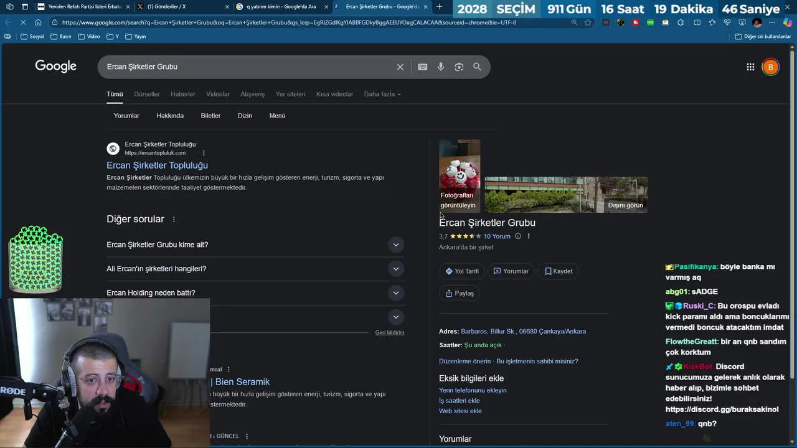Switch to the Yer siteleri tab
Viewport: 797px width, 448px height.
pyautogui.click(x=291, y=94)
